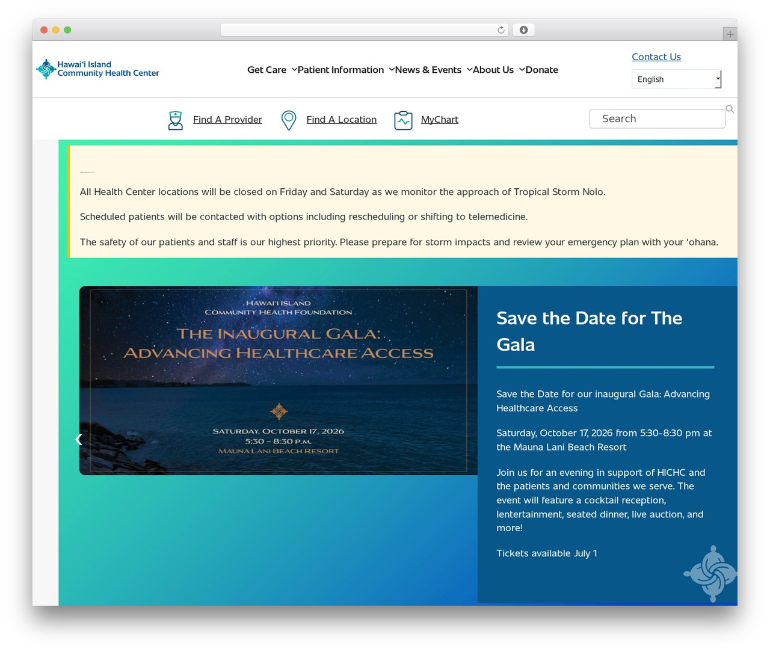
Task: Reload the page with the refresh icon
Action: (500, 30)
